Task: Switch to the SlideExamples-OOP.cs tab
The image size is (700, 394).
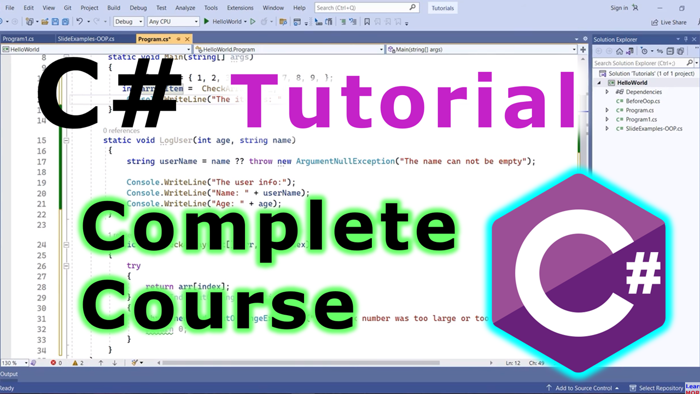Action: click(85, 39)
